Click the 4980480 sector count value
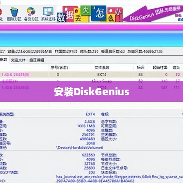This screenshot has height=183, width=183. (87, 139)
